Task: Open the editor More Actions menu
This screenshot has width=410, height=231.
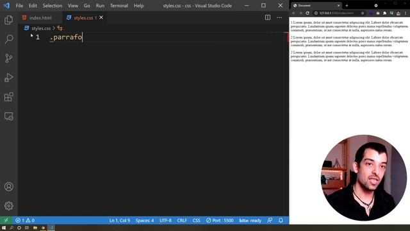Action: pyautogui.click(x=279, y=17)
